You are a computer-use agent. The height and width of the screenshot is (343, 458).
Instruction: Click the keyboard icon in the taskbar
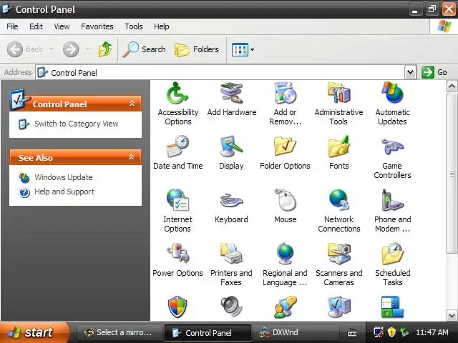coord(352,332)
